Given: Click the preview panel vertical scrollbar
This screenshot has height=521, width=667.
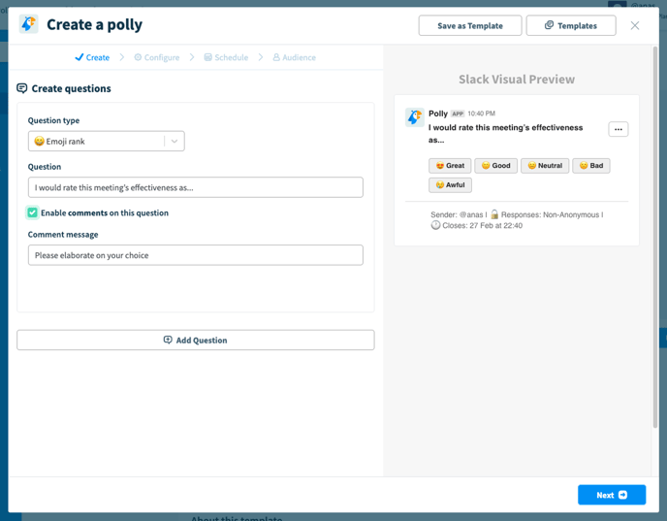Looking at the screenshot, I should [655, 237].
